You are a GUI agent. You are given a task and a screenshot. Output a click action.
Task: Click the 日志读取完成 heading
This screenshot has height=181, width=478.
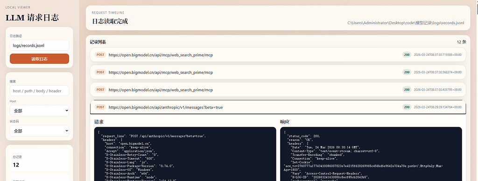click(x=110, y=21)
